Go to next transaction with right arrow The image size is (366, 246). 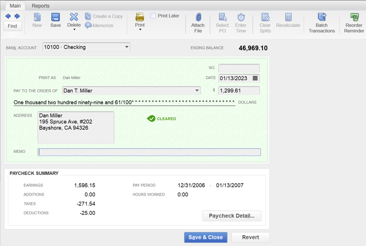point(17,16)
